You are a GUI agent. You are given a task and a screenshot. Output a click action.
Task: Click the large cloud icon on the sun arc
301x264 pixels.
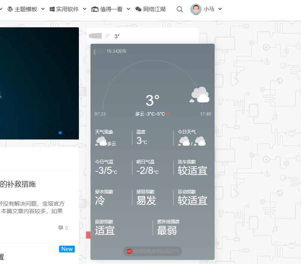200,95
